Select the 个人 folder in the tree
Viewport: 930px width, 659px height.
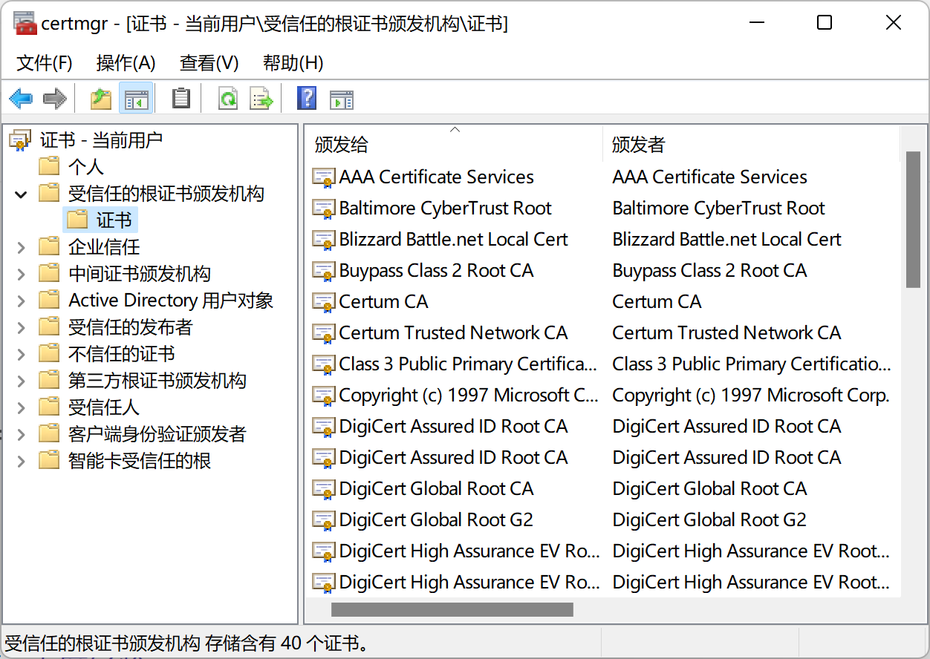(x=86, y=166)
